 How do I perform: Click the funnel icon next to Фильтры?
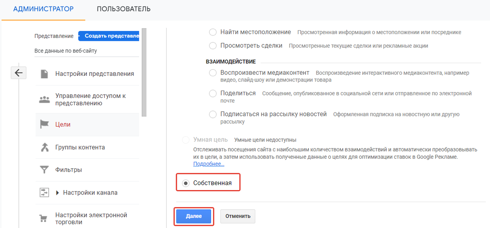coord(44,170)
